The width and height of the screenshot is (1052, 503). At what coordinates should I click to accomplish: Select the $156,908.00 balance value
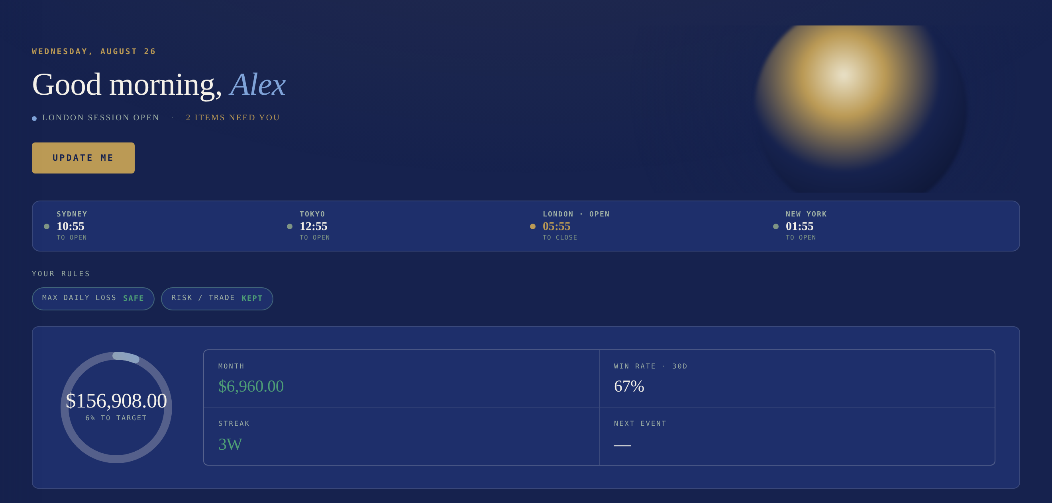coord(116,401)
